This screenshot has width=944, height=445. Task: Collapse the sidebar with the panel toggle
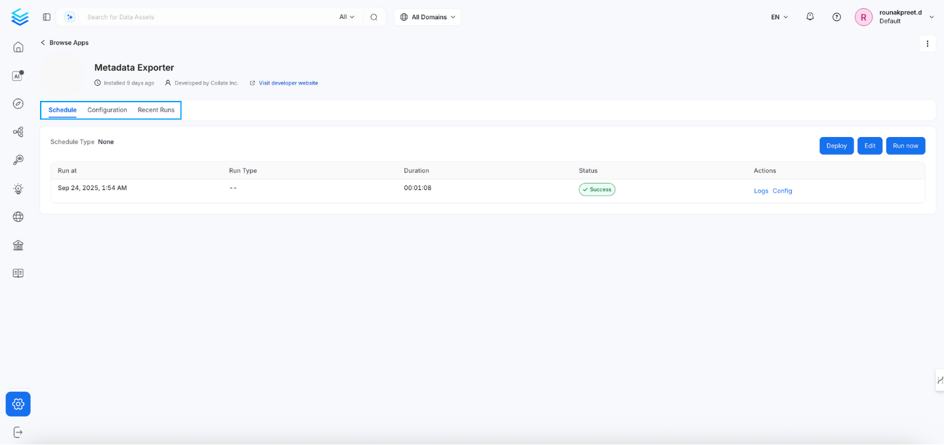tap(46, 16)
